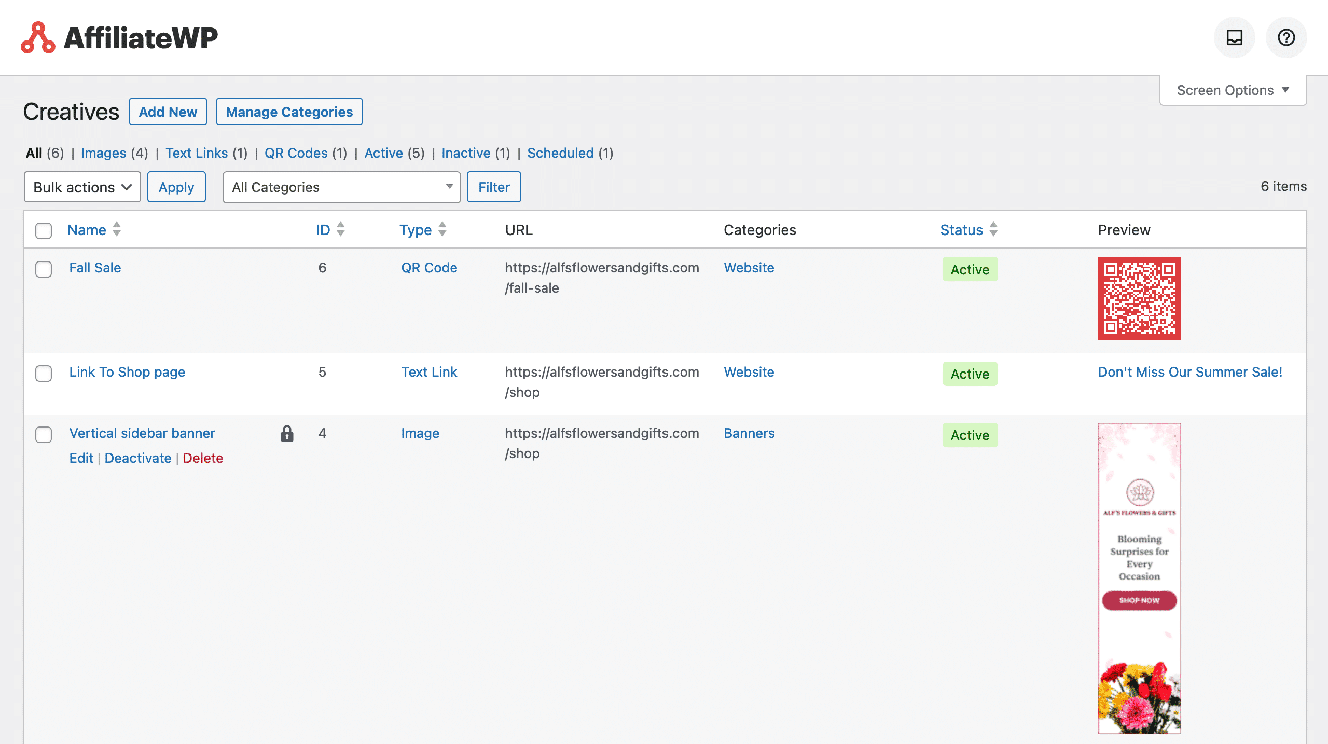The width and height of the screenshot is (1328, 744).
Task: Filter list by QR Codes
Action: pos(296,153)
